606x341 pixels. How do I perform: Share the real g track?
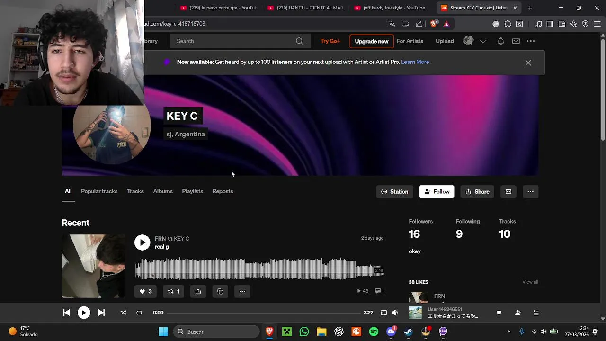click(x=198, y=291)
